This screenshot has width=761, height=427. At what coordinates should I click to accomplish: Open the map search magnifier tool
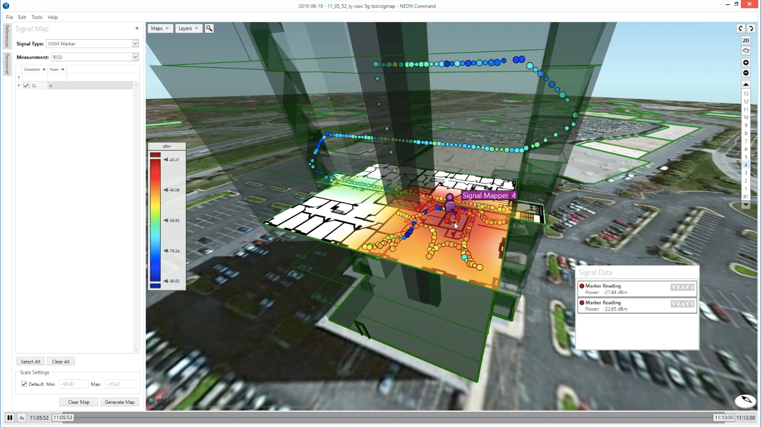coord(209,29)
